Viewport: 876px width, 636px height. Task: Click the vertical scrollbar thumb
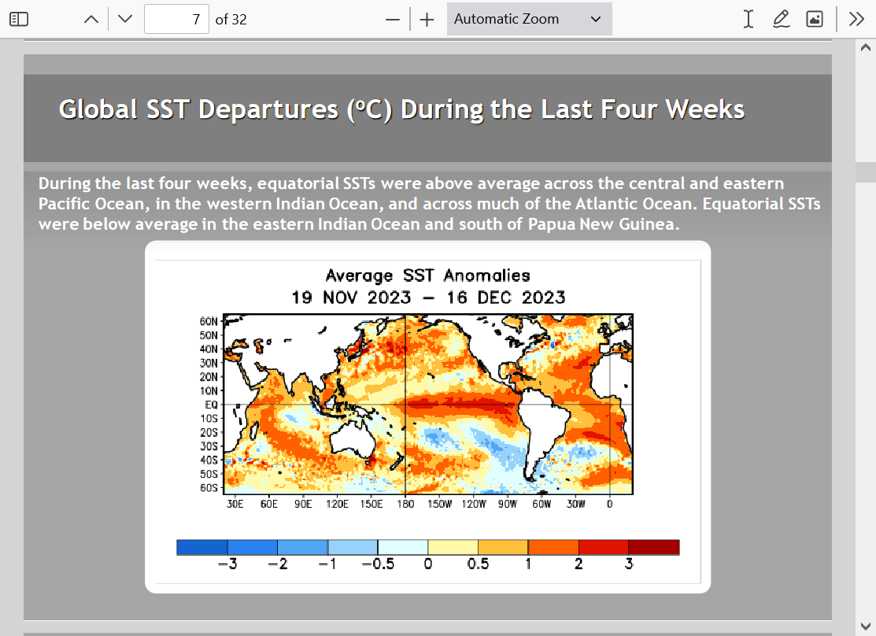pyautogui.click(x=866, y=172)
